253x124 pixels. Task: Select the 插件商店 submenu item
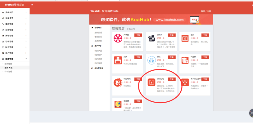8,68
